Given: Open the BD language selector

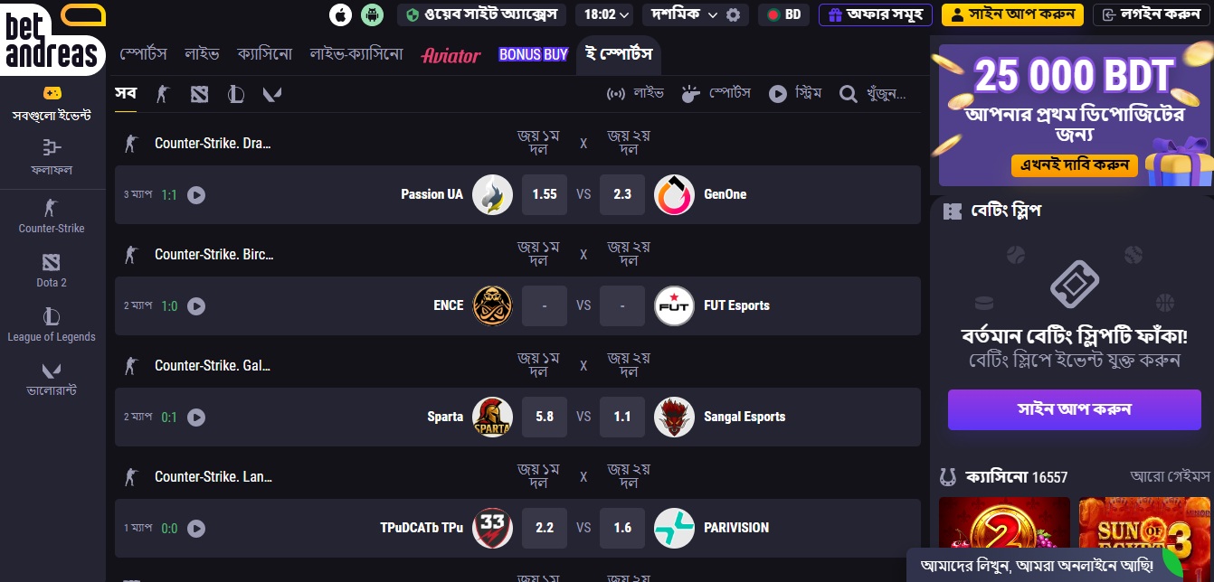Looking at the screenshot, I should click(783, 14).
